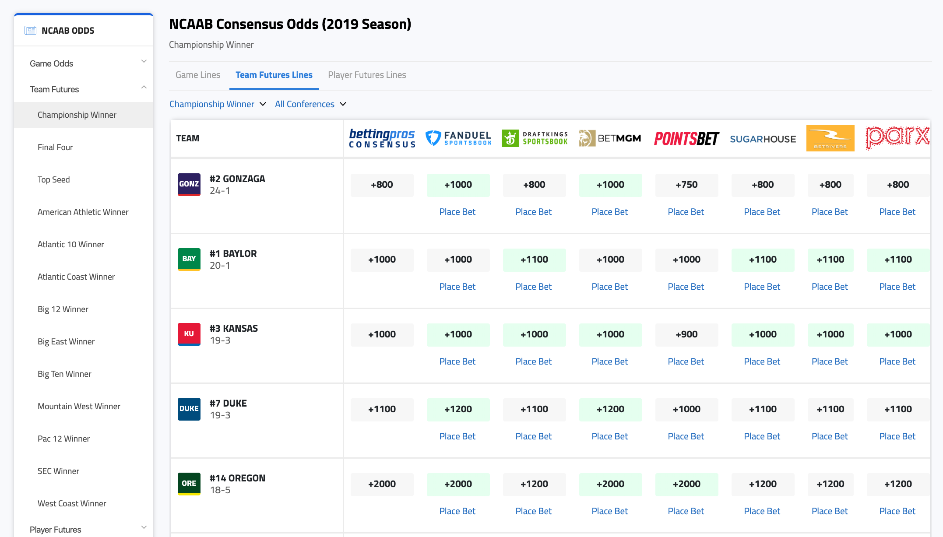Click Place Bet for Gonzaga on FanDuel
Viewport: 943px width, 537px height.
pos(457,211)
